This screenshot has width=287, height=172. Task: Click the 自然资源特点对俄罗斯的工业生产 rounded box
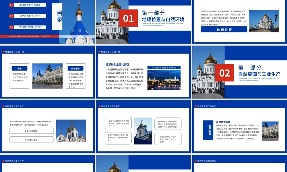point(168,139)
